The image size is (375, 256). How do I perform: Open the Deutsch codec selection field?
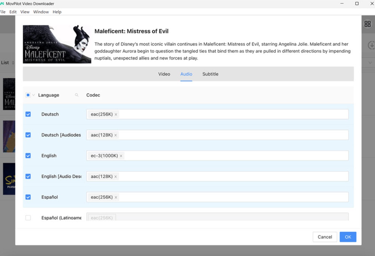click(217, 114)
